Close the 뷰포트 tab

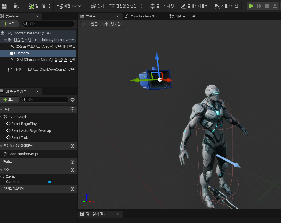[x=118, y=16]
